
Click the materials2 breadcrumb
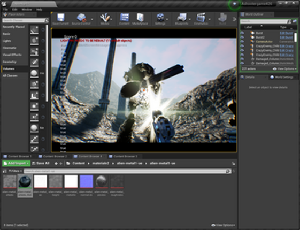101,163
